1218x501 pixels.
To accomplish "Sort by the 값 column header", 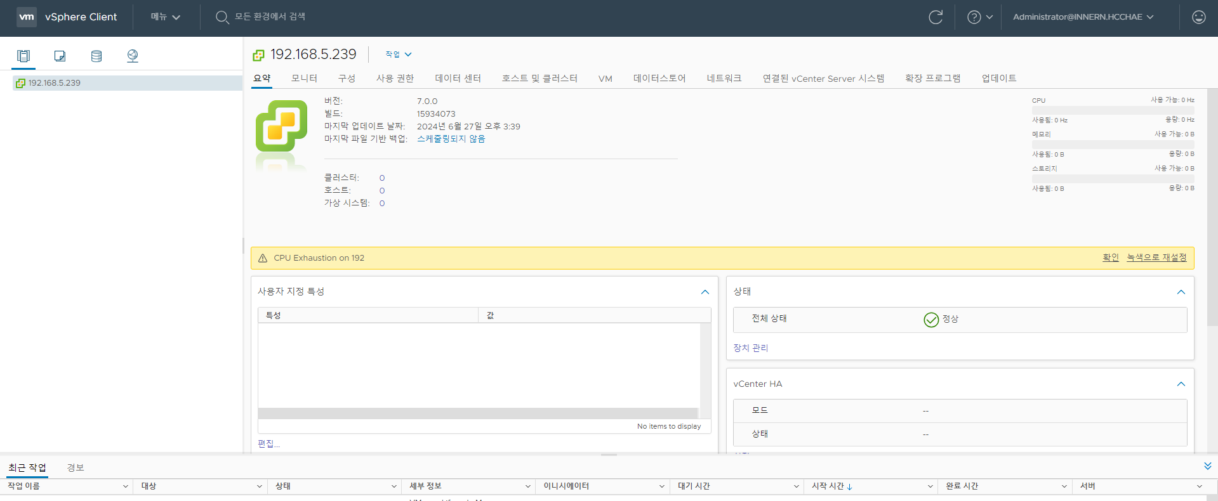I will click(490, 315).
